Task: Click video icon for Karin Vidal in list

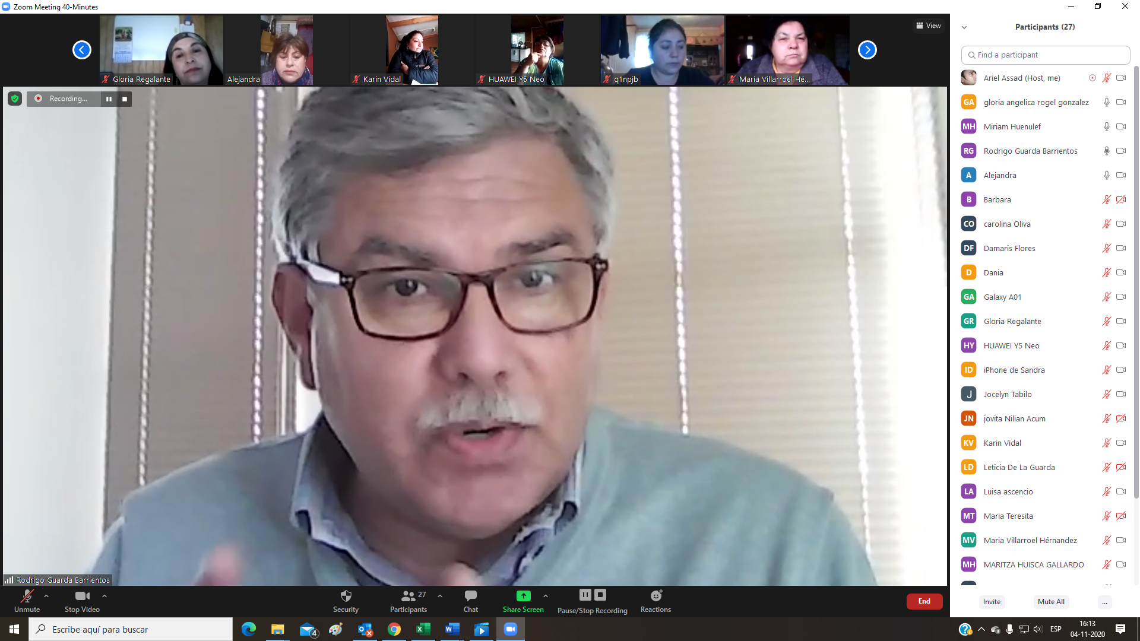Action: (1121, 443)
